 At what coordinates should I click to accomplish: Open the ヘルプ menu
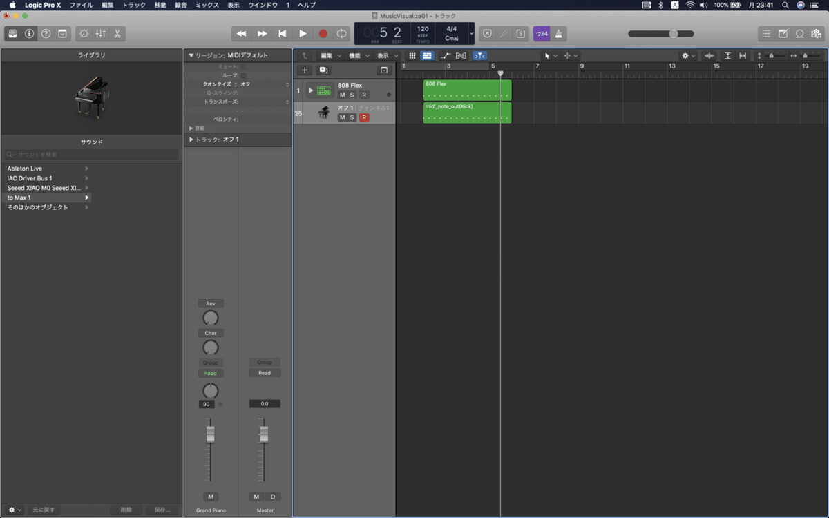pyautogui.click(x=306, y=5)
